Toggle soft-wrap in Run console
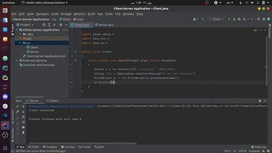The image size is (272, 153). 23,117
